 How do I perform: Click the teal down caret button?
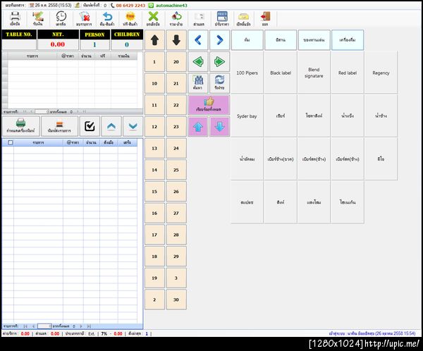[133, 126]
